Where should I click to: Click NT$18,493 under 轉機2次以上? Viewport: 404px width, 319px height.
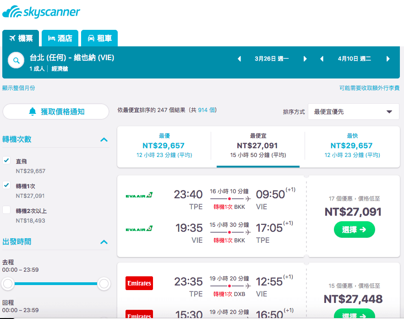tap(30, 221)
